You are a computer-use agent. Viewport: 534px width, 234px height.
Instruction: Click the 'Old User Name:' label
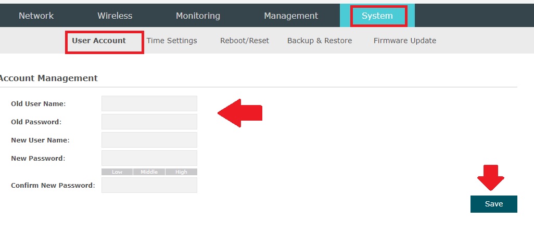pos(38,103)
